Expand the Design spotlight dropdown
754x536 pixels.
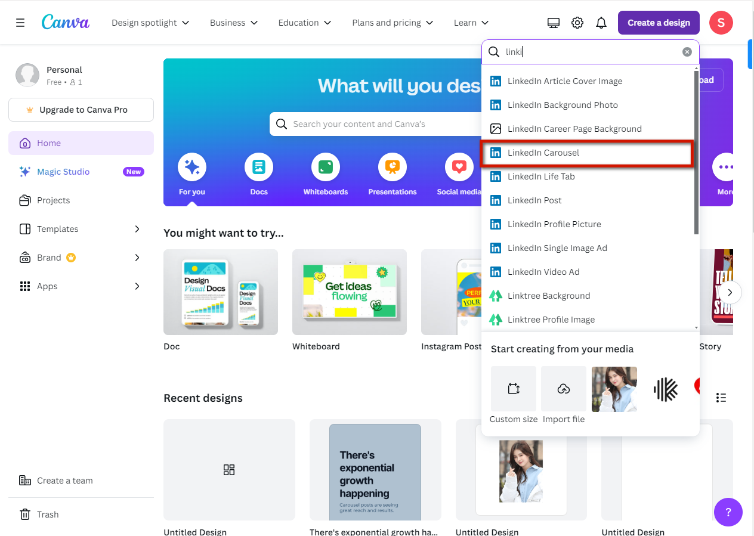point(150,23)
